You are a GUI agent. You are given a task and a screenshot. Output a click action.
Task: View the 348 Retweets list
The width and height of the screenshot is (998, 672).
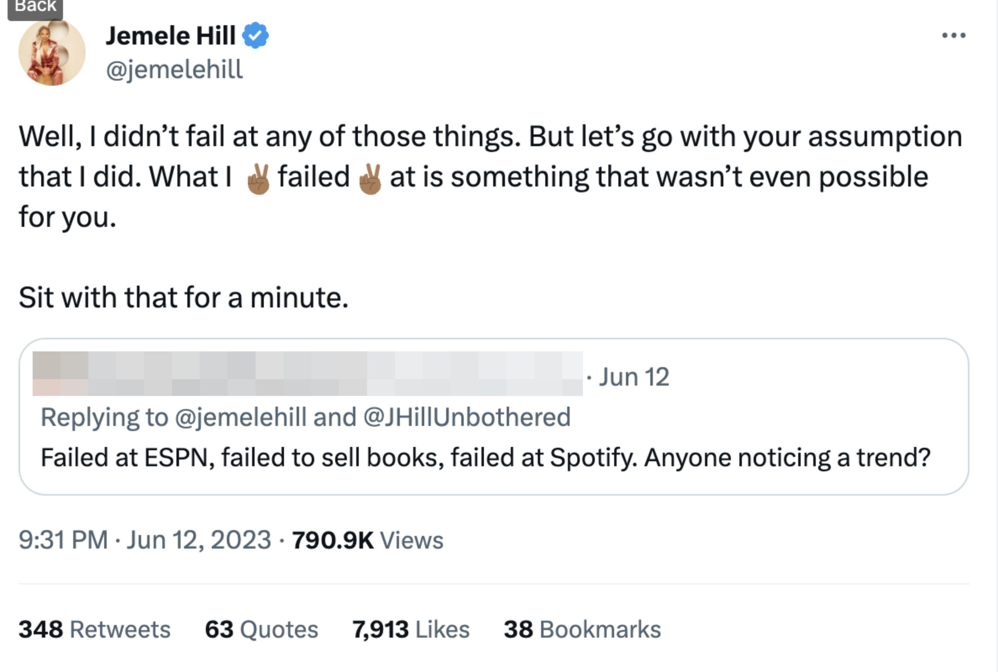95,629
